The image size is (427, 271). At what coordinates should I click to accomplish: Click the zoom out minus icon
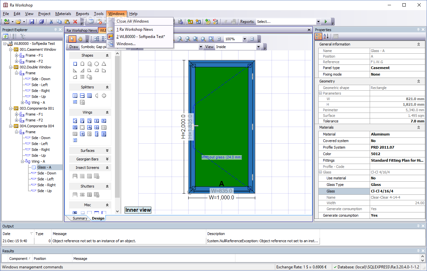pos(252,39)
